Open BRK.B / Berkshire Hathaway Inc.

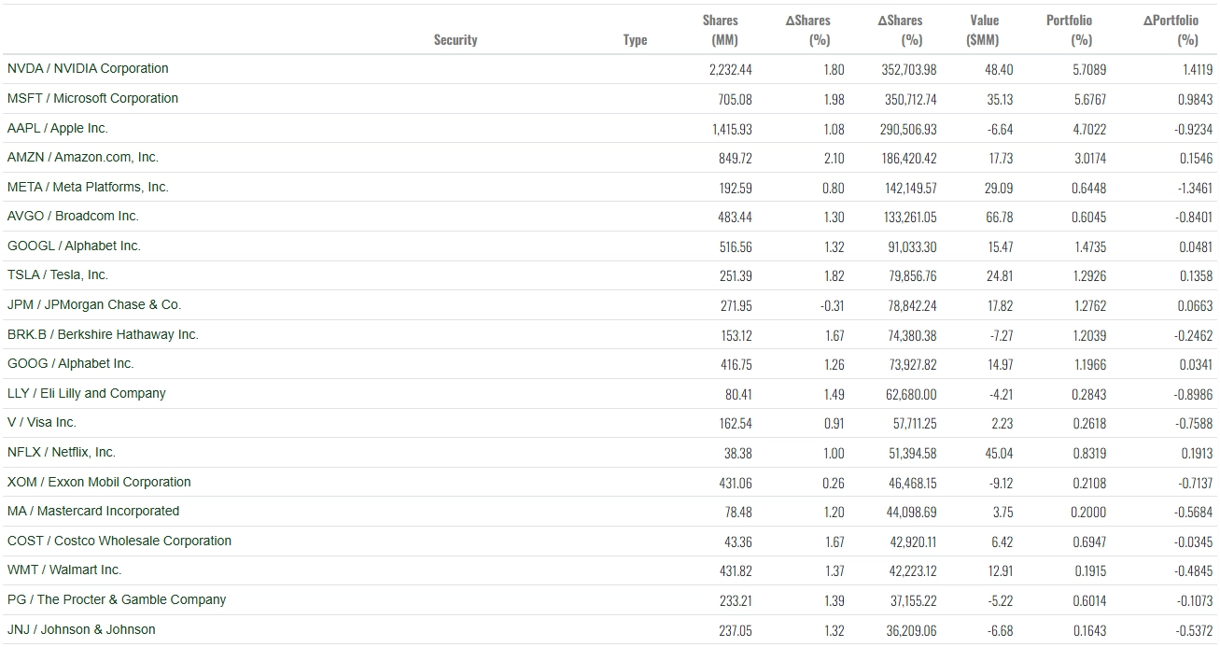[103, 334]
